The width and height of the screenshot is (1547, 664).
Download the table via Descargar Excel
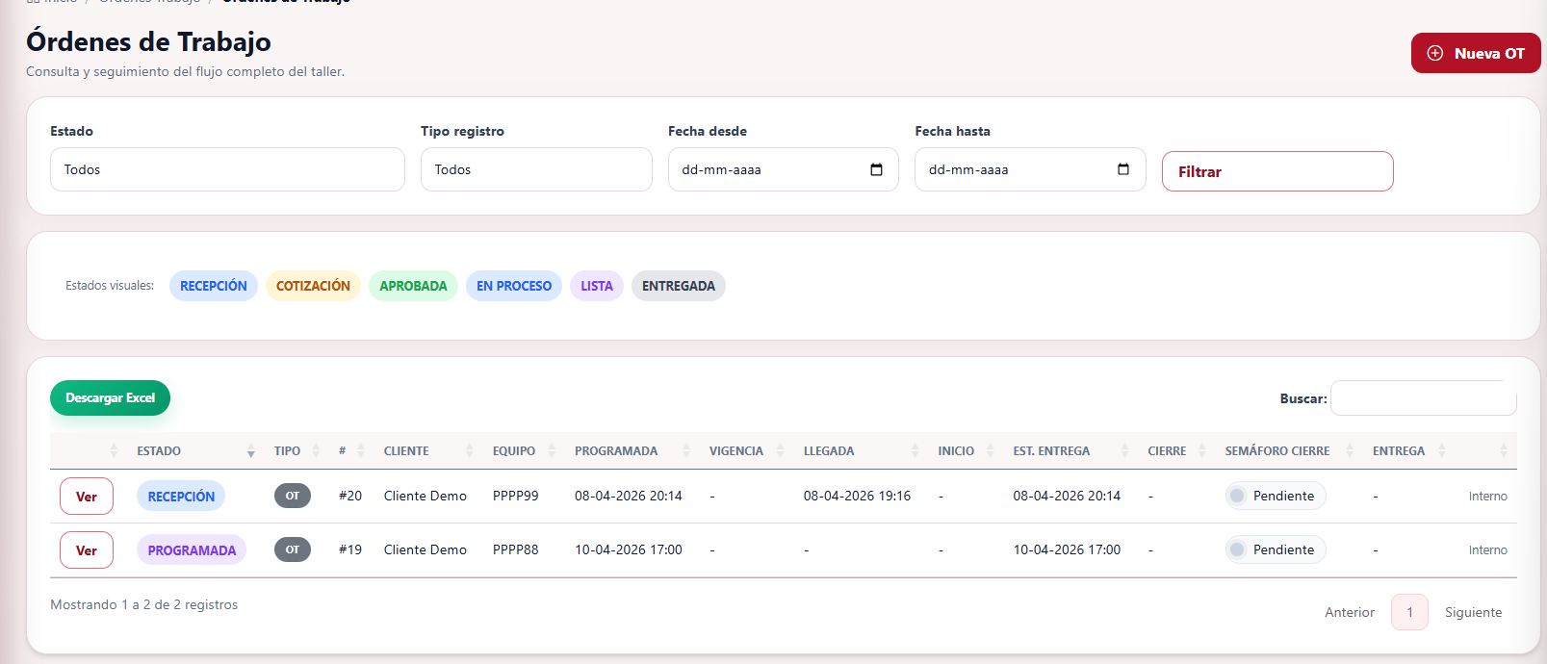click(x=110, y=397)
